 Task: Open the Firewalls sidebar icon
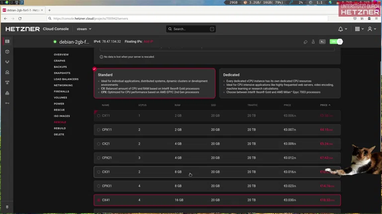(x=7, y=93)
